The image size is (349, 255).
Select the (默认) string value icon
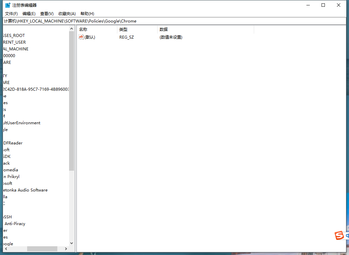[x=81, y=37]
